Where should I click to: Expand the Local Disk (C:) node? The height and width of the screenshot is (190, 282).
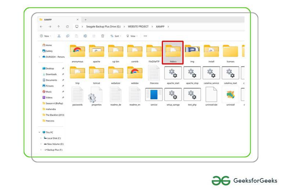41,138
